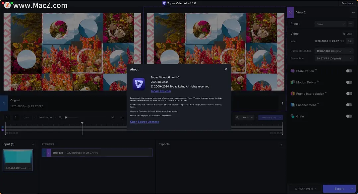This screenshot has width=358, height=194.
Task: Click the Topaz Video AI logo in About dialog
Action: click(x=139, y=84)
